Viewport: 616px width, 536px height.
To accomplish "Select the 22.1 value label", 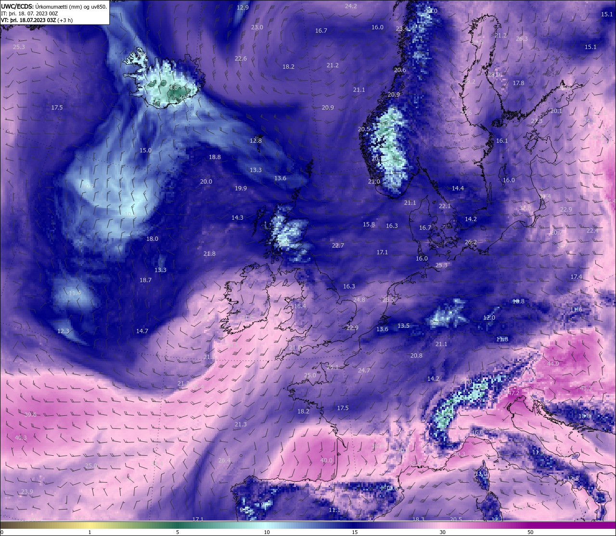I will point(445,206).
